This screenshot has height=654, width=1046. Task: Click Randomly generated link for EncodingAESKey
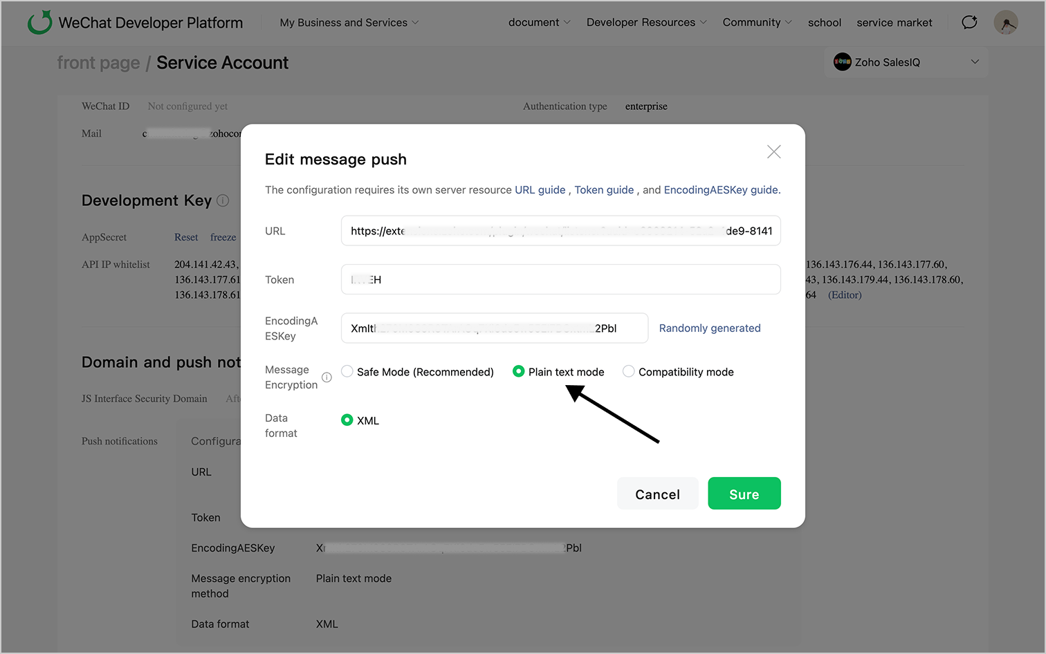[x=709, y=328]
